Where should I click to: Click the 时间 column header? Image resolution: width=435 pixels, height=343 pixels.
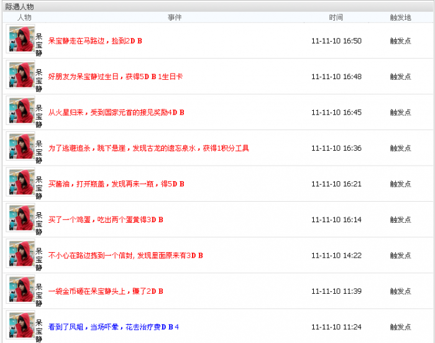click(336, 17)
